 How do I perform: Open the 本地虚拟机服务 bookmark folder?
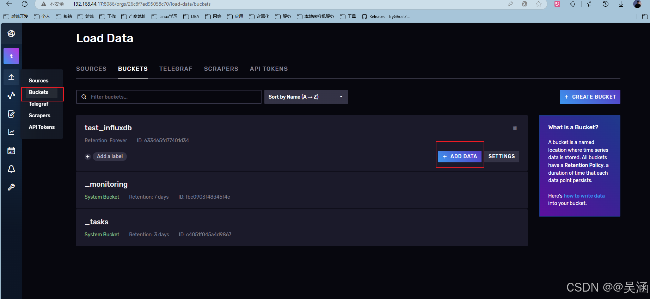315,17
